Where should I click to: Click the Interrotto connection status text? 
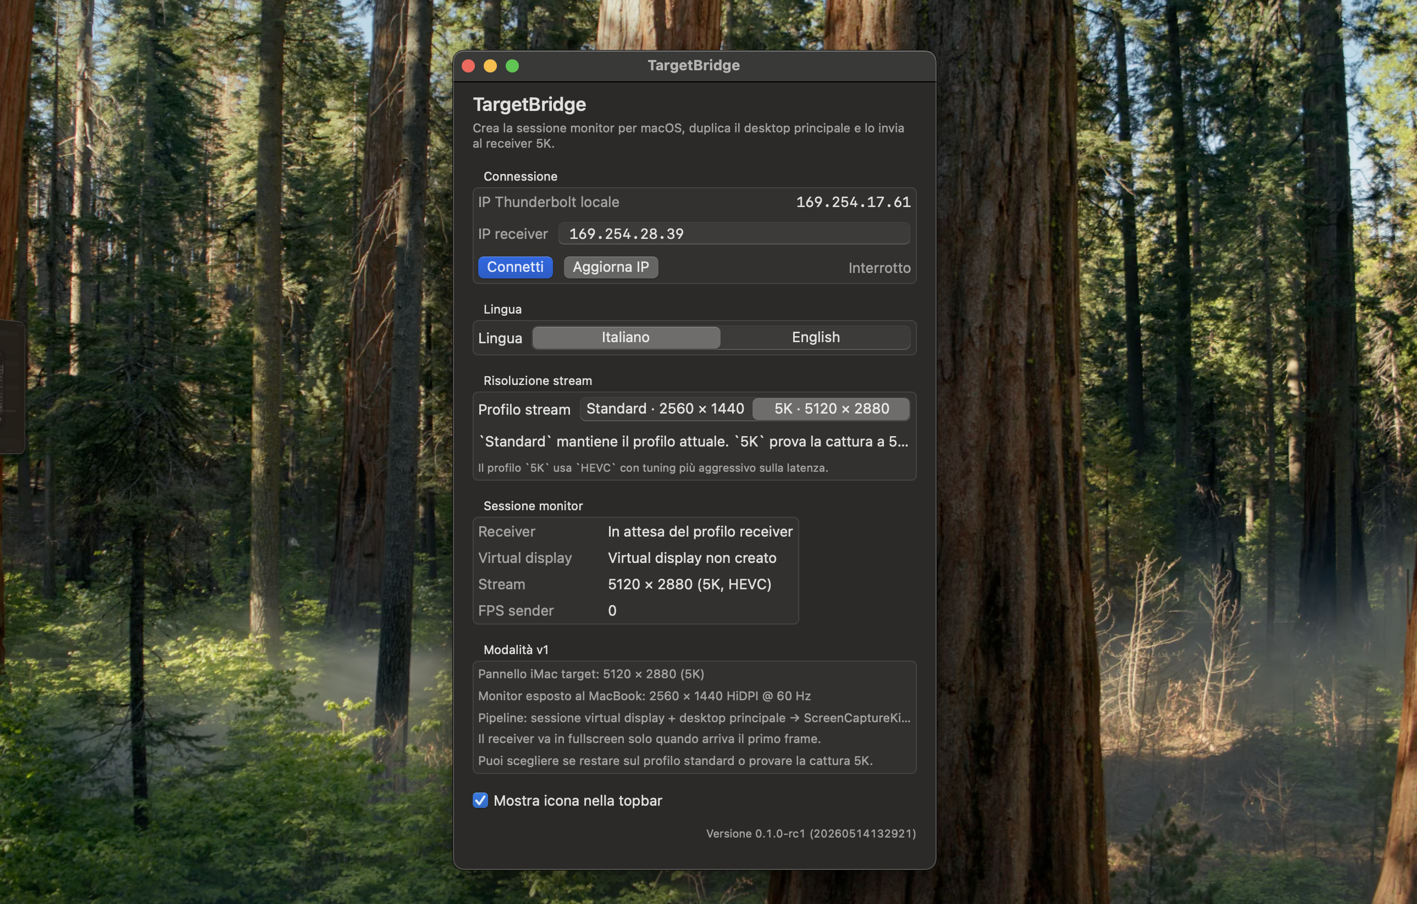[x=879, y=268]
